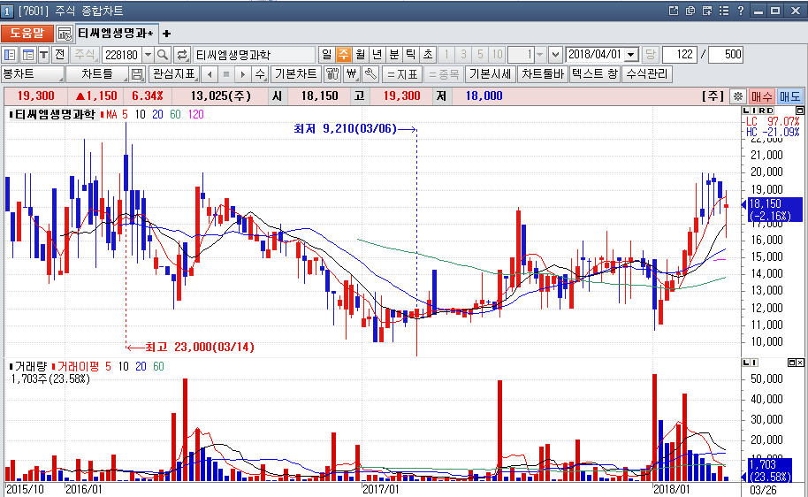Open the stock code 228180 dropdown arrow
The width and height of the screenshot is (808, 497).
148,55
